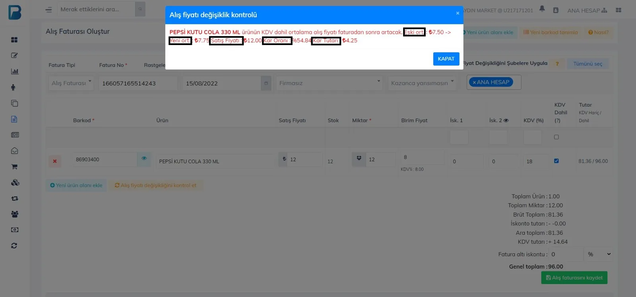Click the blue B logo icon

point(14,12)
